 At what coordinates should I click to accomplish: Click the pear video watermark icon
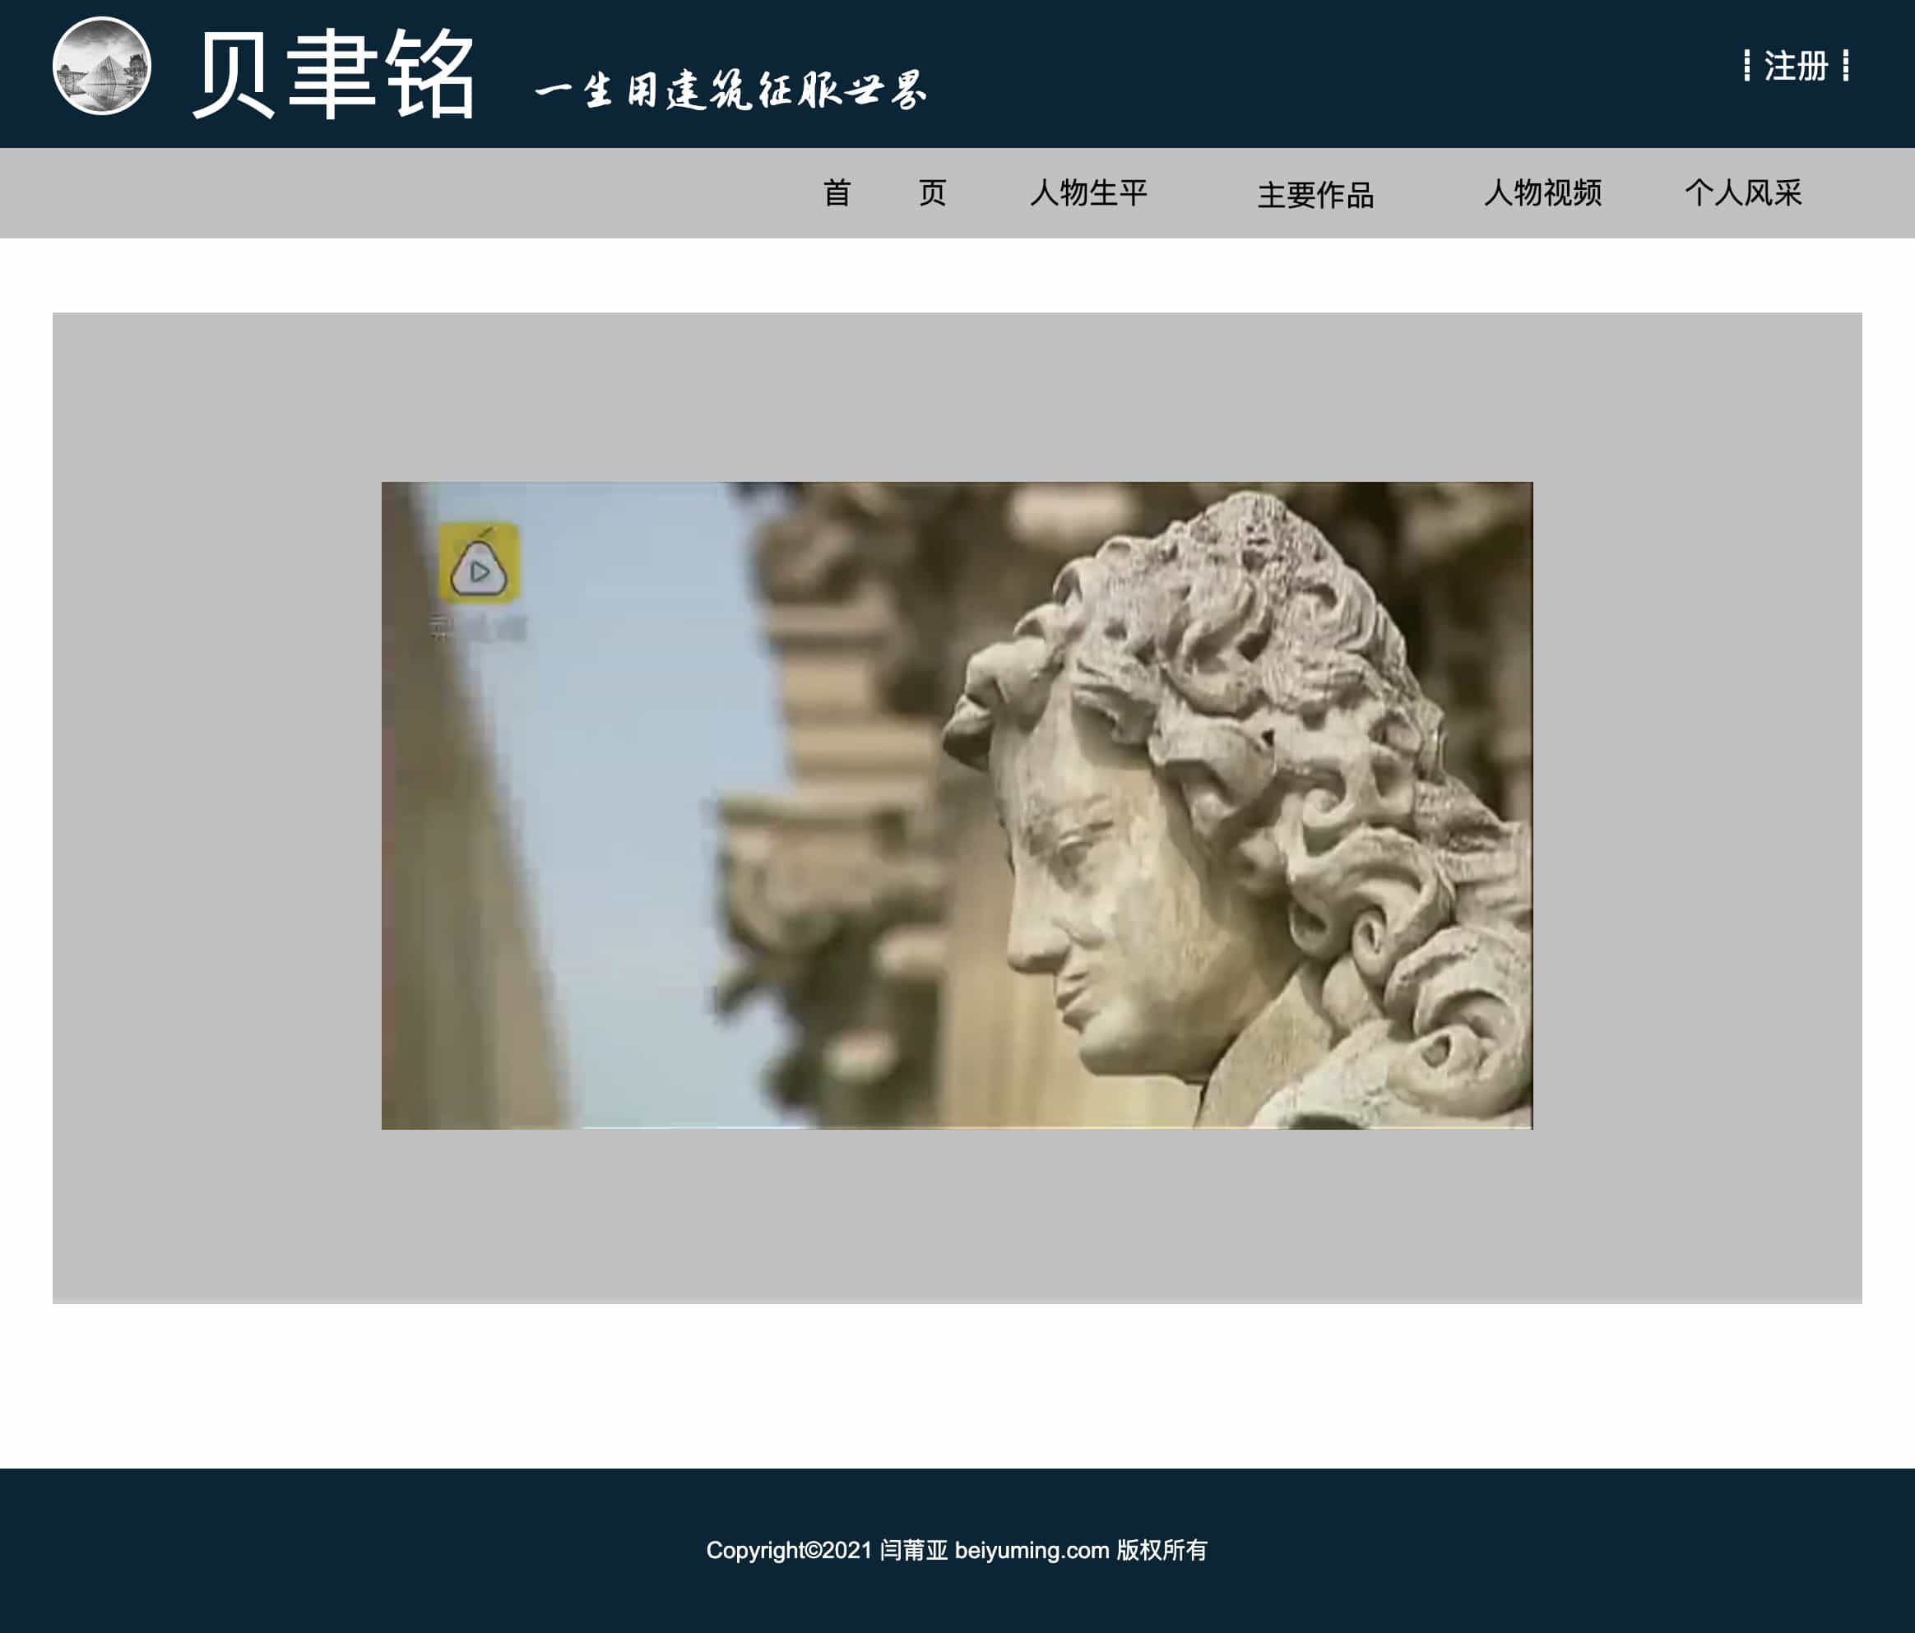(478, 562)
